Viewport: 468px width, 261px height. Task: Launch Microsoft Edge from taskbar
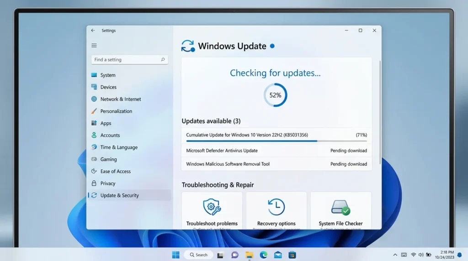(264, 255)
